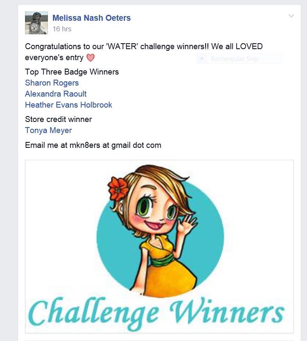Open the Alexandra Raoult profile link
The image size is (307, 341).
(56, 94)
